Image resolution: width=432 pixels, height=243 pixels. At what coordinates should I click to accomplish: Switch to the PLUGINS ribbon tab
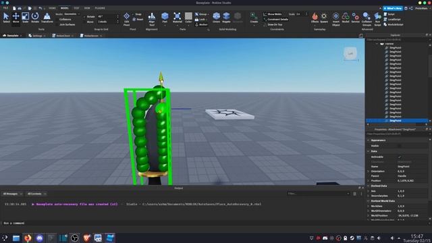(100, 8)
